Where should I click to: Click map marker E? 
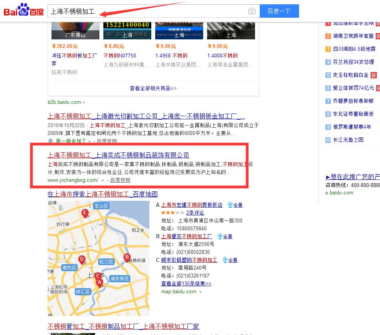[x=85, y=213]
